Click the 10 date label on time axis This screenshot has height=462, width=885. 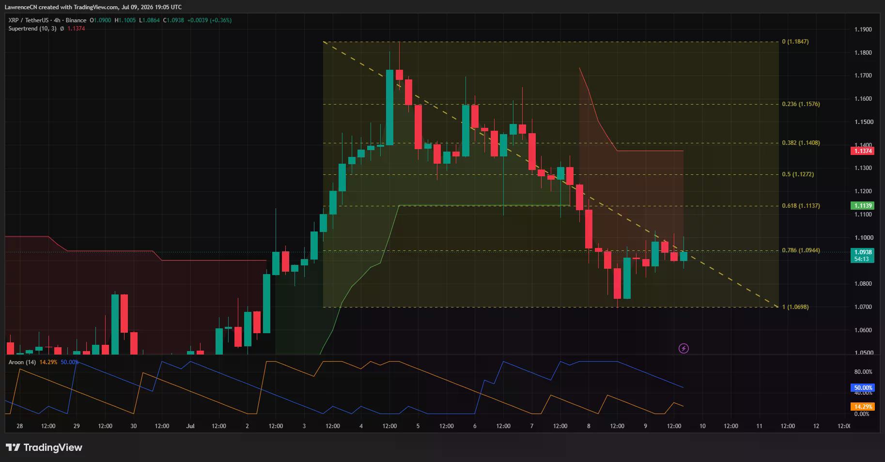702,426
